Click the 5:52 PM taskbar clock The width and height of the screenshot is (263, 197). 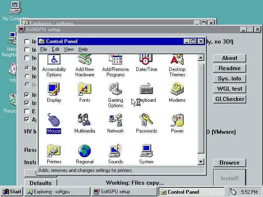click(249, 192)
